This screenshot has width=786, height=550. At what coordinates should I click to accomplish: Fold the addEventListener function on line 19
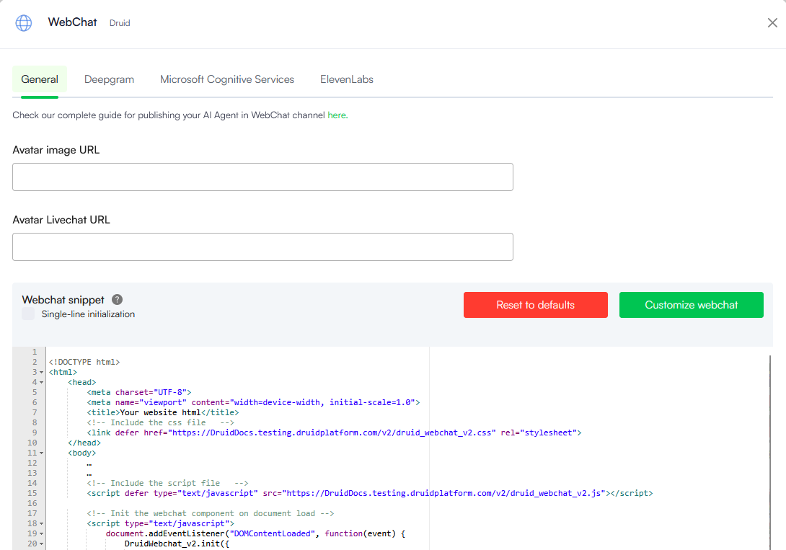point(42,534)
